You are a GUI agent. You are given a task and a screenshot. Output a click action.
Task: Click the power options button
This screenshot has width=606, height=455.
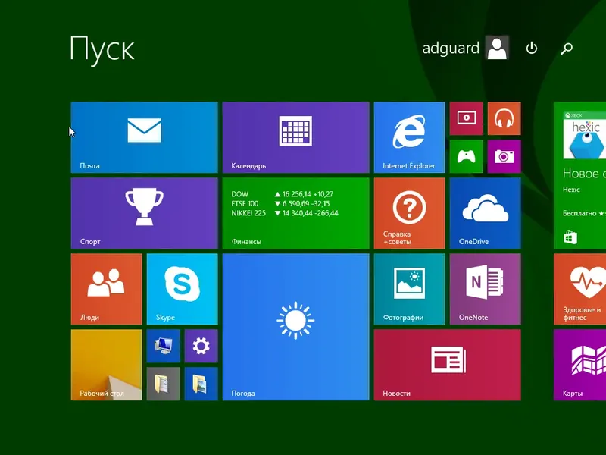pos(532,49)
